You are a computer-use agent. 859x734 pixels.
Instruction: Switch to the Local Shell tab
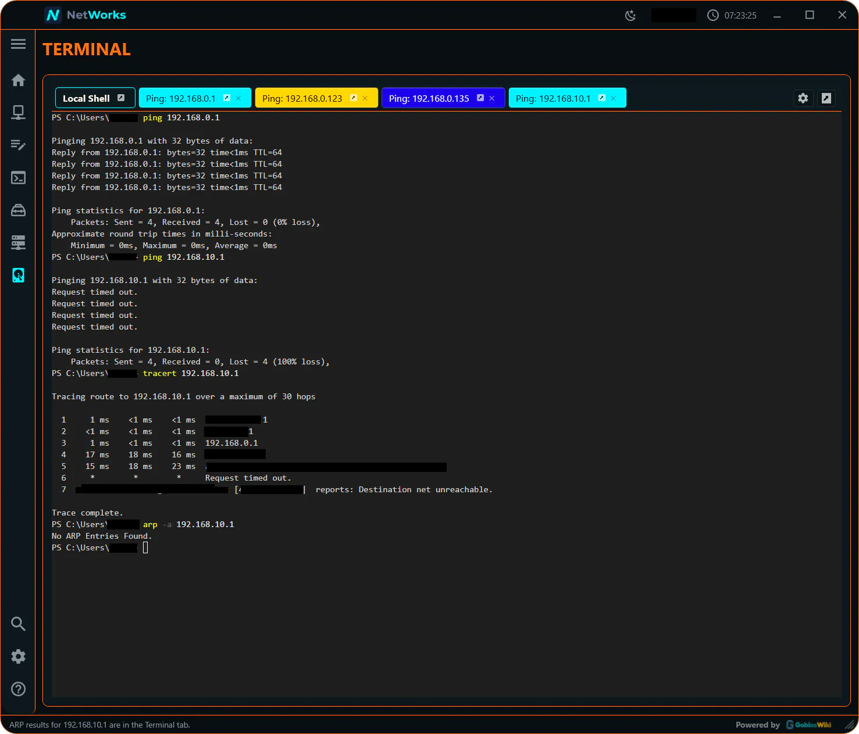(x=95, y=98)
